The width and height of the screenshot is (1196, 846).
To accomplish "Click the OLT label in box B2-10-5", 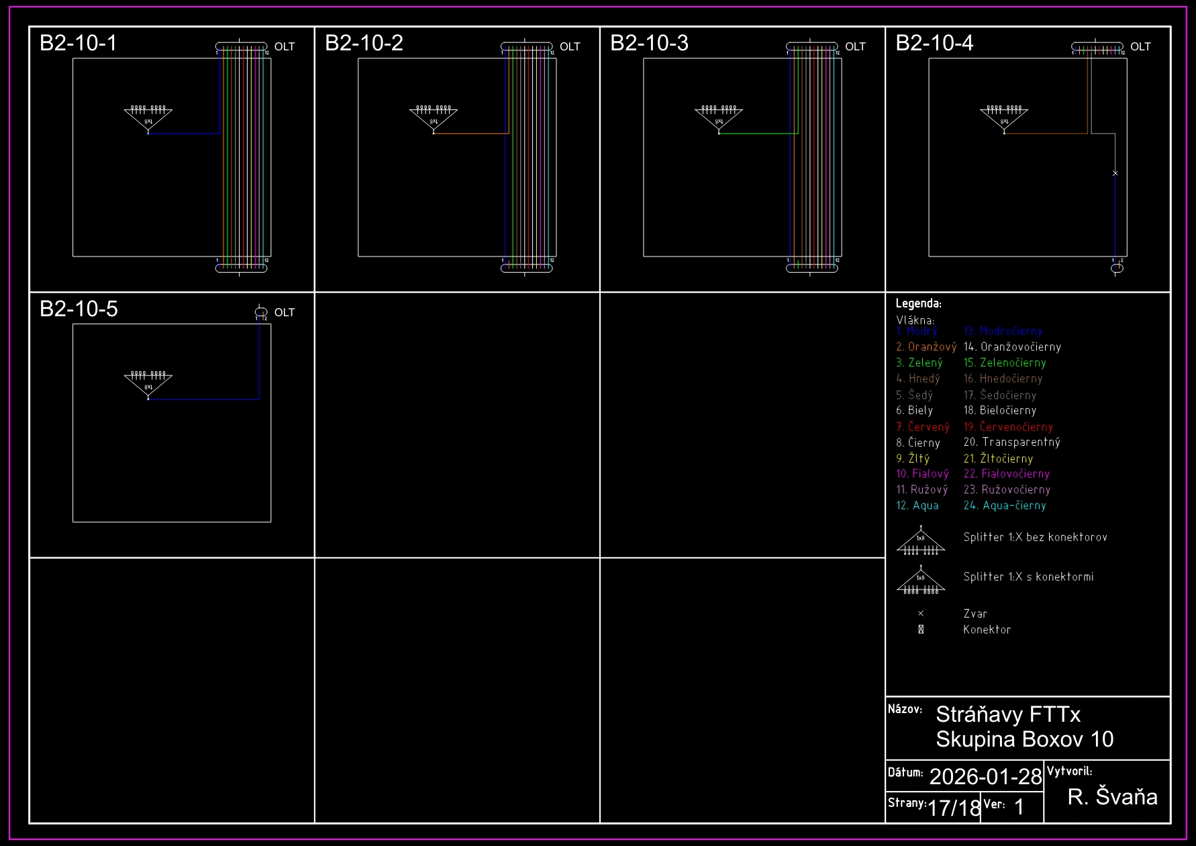I will (285, 312).
